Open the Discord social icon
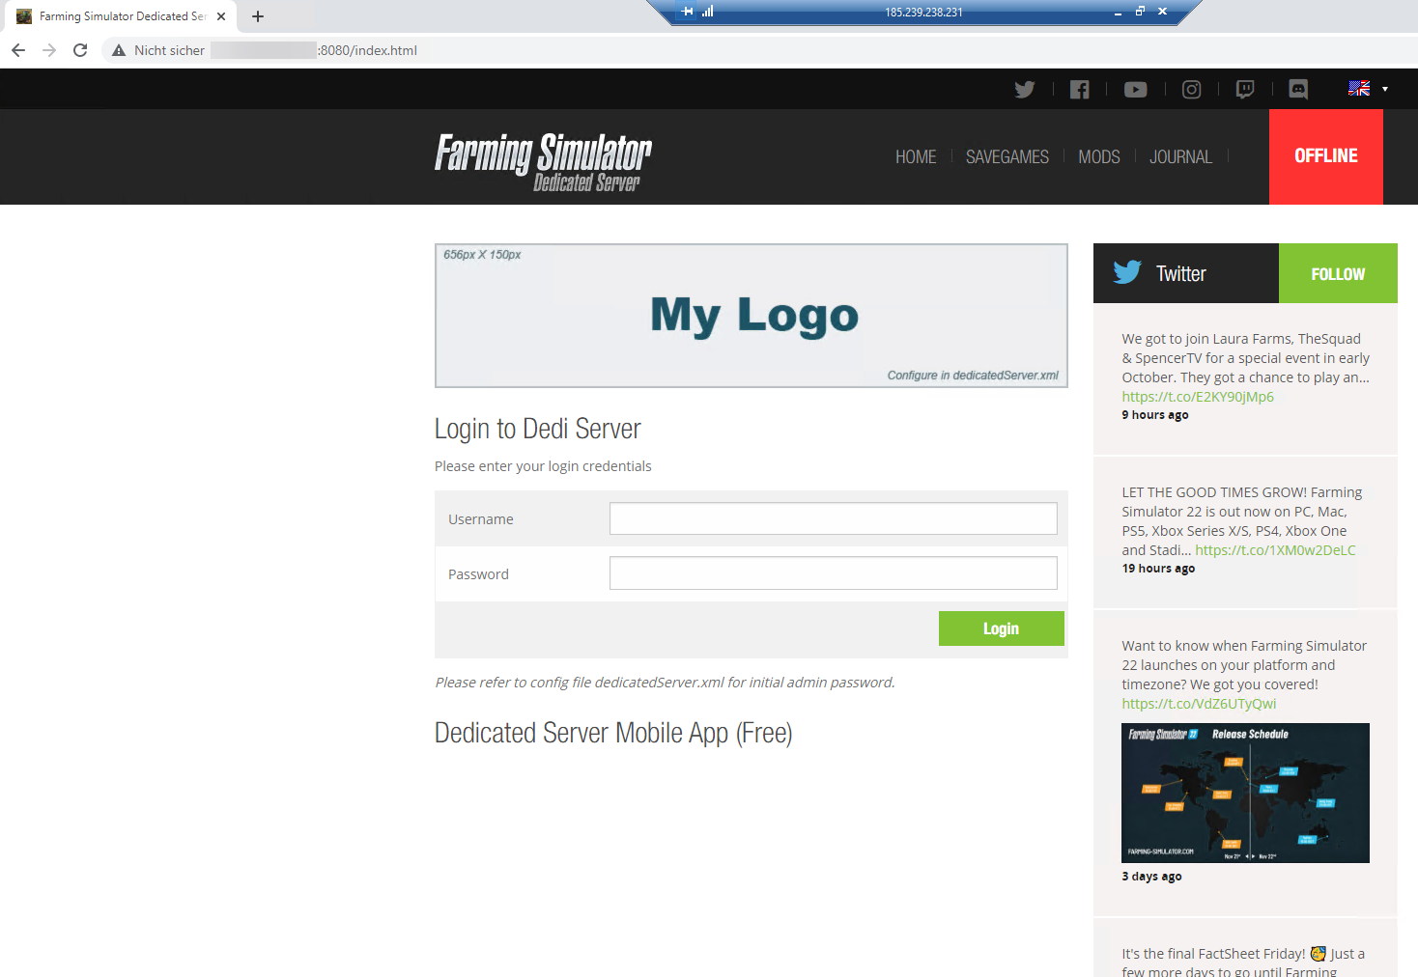1418x977 pixels. point(1299,90)
